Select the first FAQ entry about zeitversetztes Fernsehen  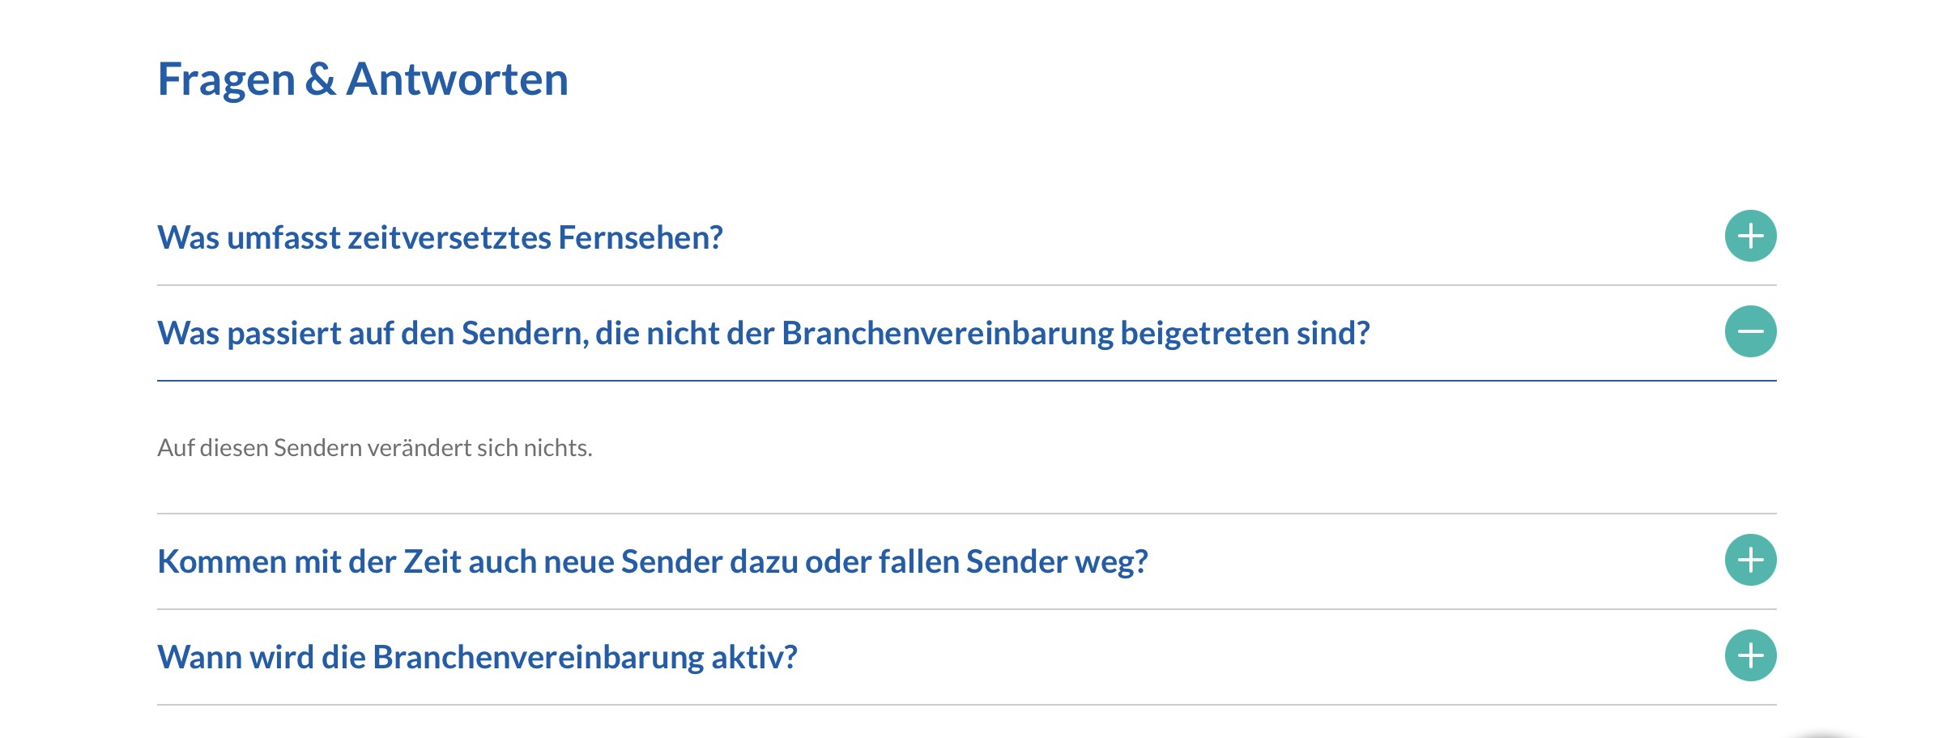tap(440, 238)
